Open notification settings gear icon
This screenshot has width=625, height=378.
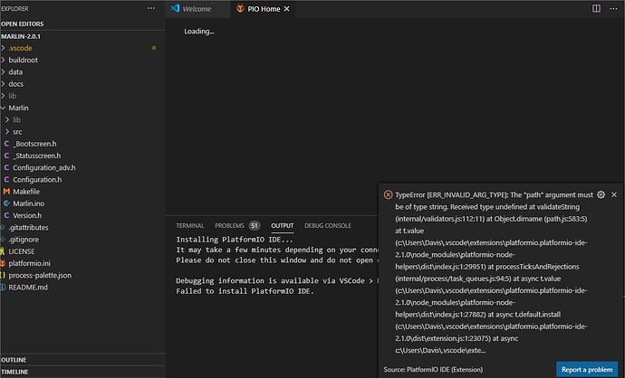click(x=601, y=194)
